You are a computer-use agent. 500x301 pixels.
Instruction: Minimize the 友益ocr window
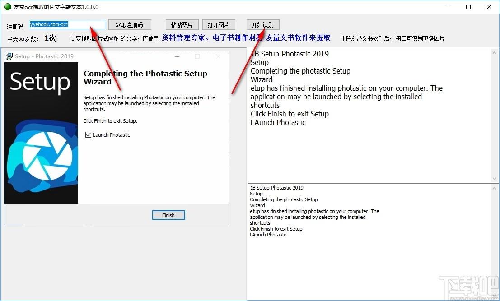coord(448,7)
